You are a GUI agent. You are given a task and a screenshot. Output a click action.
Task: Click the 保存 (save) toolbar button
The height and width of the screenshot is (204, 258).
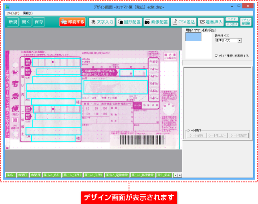coord(39,22)
